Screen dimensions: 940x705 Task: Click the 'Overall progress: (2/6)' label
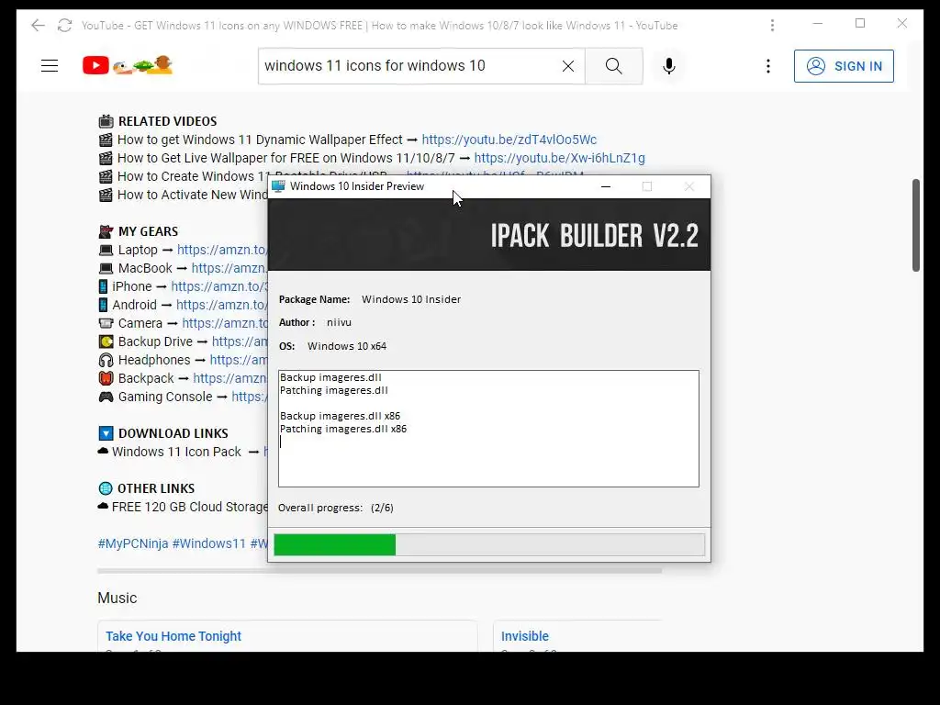336,508
